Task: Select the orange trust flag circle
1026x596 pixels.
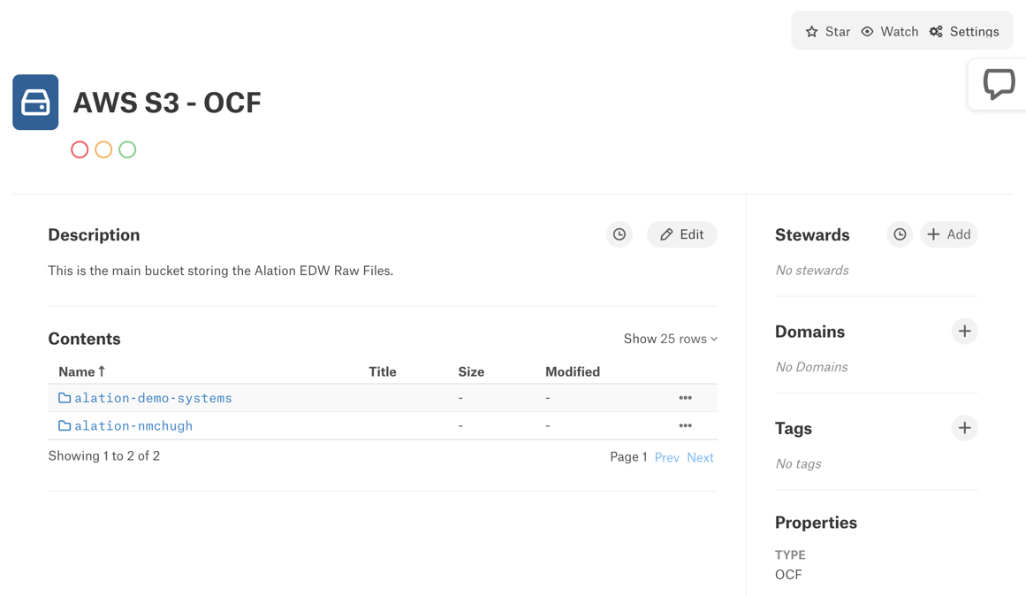Action: tap(103, 150)
